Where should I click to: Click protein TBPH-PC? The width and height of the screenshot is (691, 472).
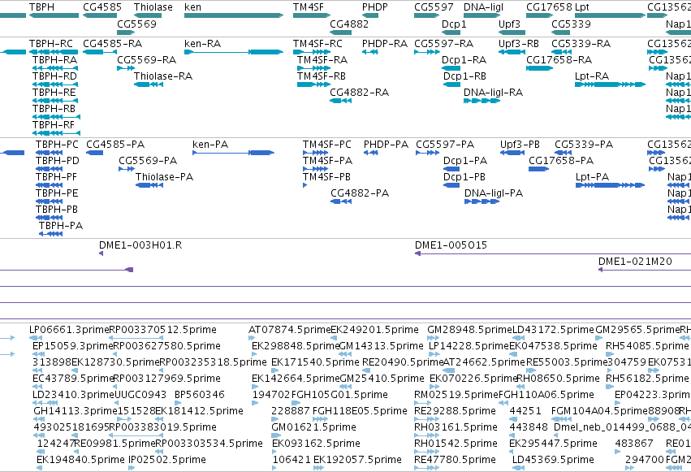57,145
